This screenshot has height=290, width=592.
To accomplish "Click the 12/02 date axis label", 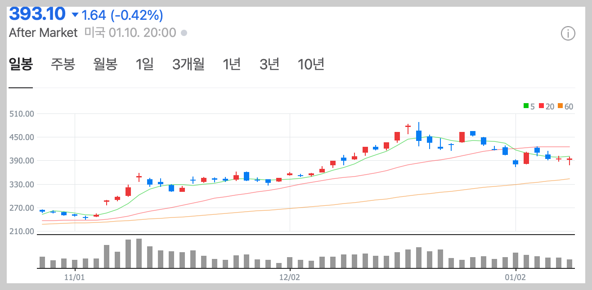I will click(x=290, y=276).
